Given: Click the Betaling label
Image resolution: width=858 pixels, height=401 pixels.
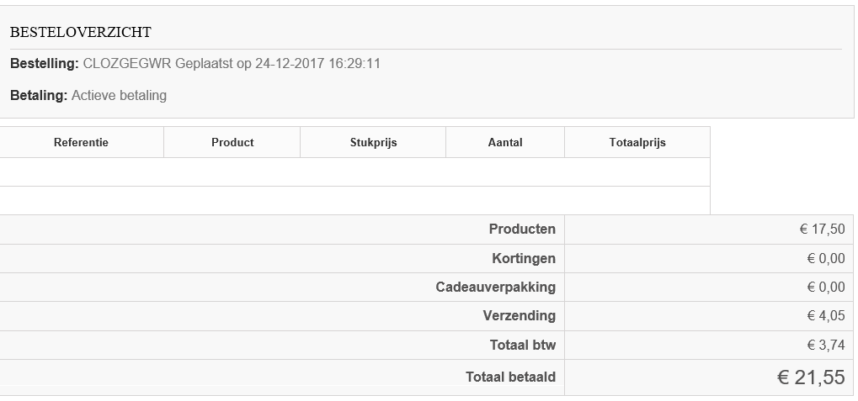Looking at the screenshot, I should coord(38,95).
